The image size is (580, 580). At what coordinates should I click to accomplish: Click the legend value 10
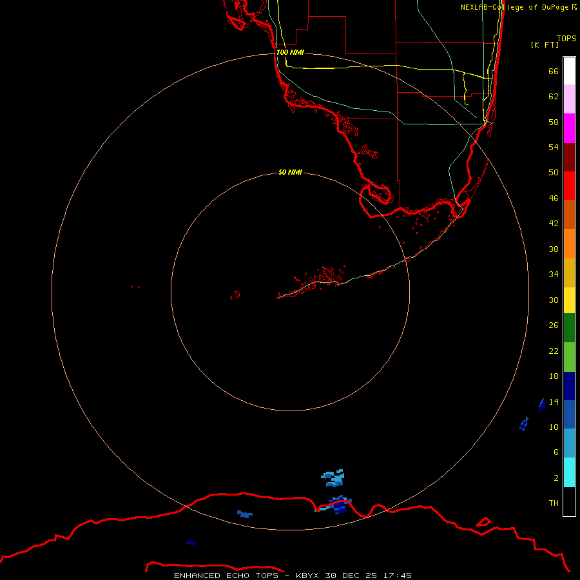click(x=554, y=427)
